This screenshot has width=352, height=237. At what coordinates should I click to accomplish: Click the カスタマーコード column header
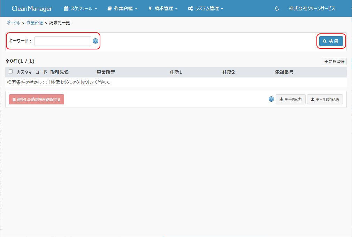(32, 72)
